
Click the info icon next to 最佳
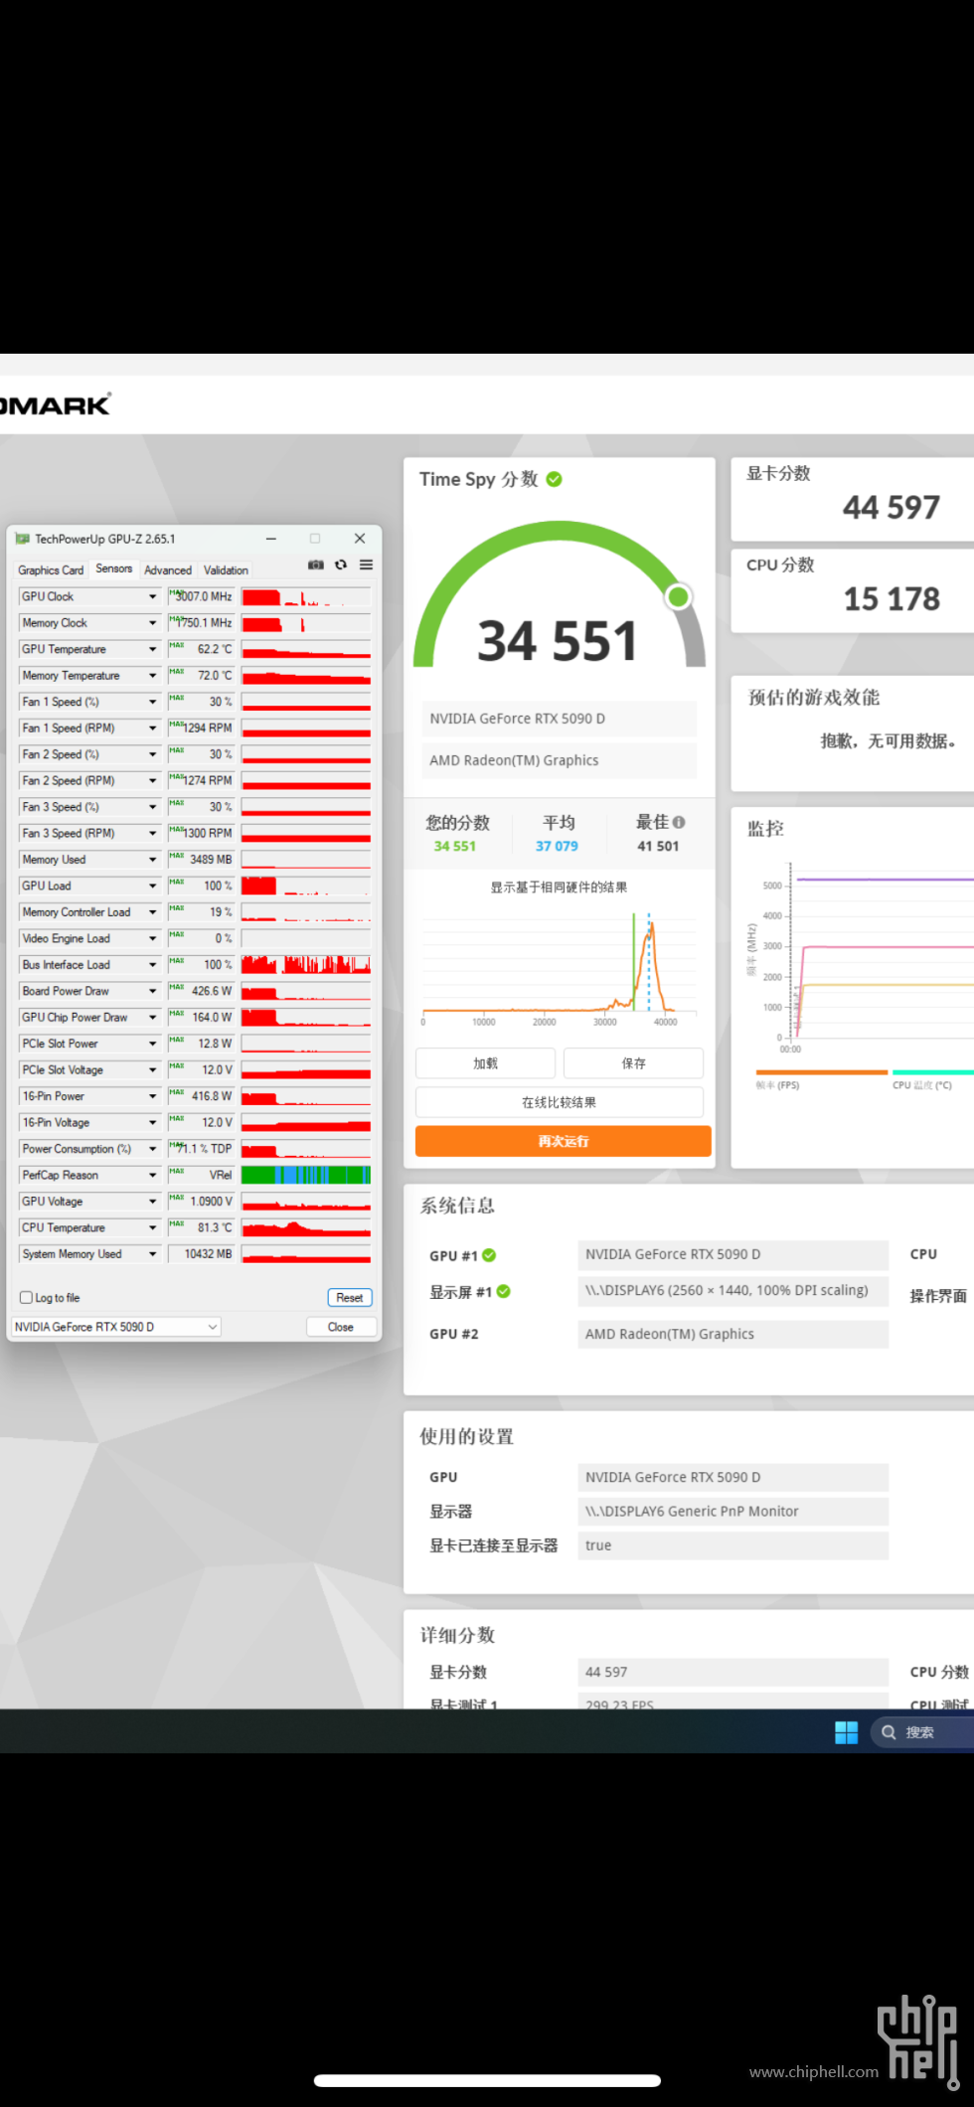pyautogui.click(x=679, y=822)
